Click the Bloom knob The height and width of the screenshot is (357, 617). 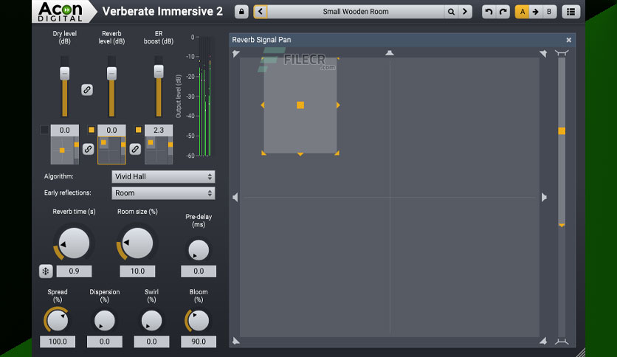click(x=199, y=320)
